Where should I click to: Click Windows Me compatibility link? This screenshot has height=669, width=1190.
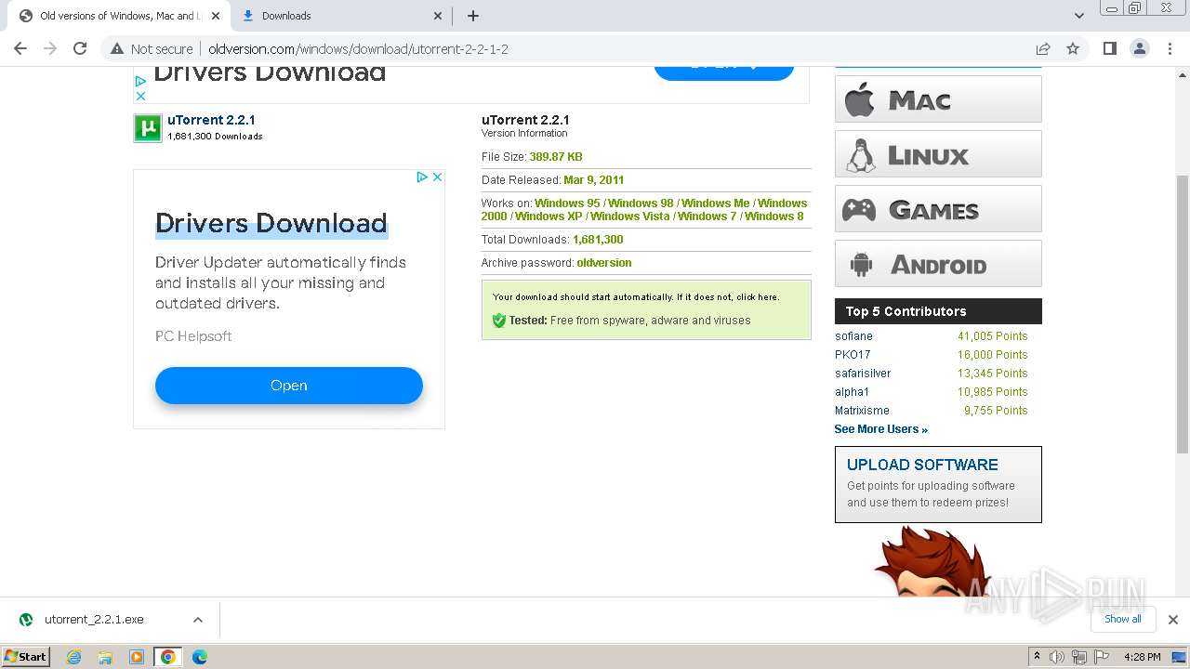(716, 203)
